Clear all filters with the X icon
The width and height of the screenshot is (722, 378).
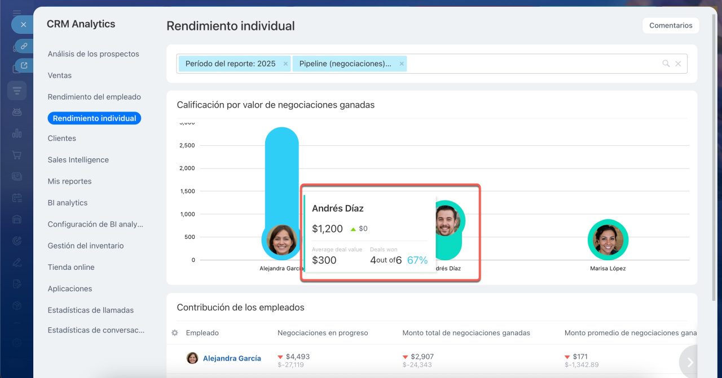pos(678,64)
